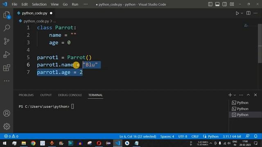
Task: Select the third highlighted Python terminal
Action: tap(245, 115)
